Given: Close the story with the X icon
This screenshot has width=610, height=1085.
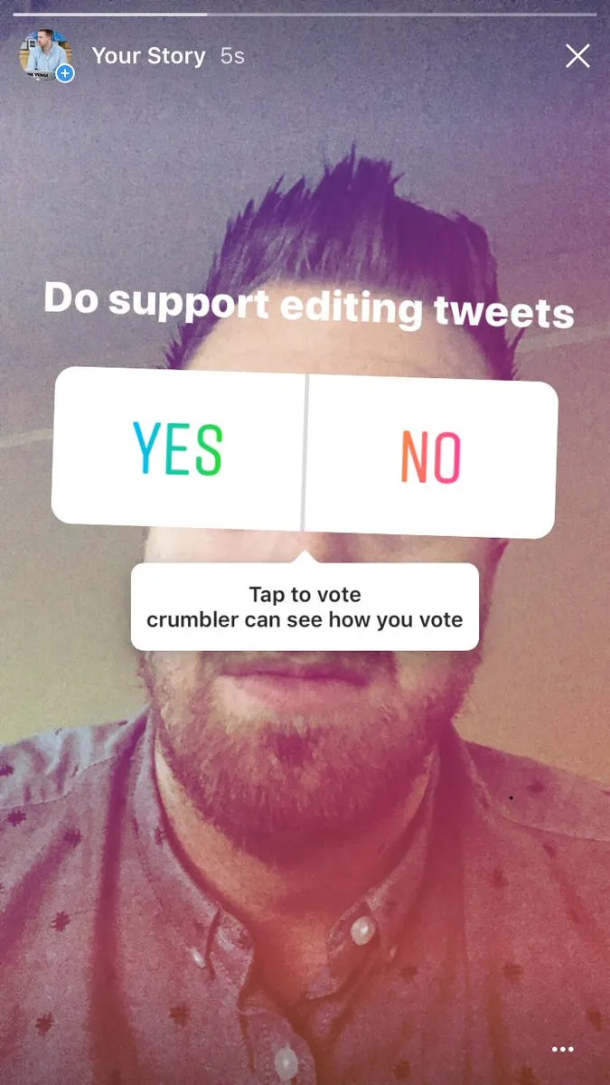Looking at the screenshot, I should pyautogui.click(x=577, y=56).
